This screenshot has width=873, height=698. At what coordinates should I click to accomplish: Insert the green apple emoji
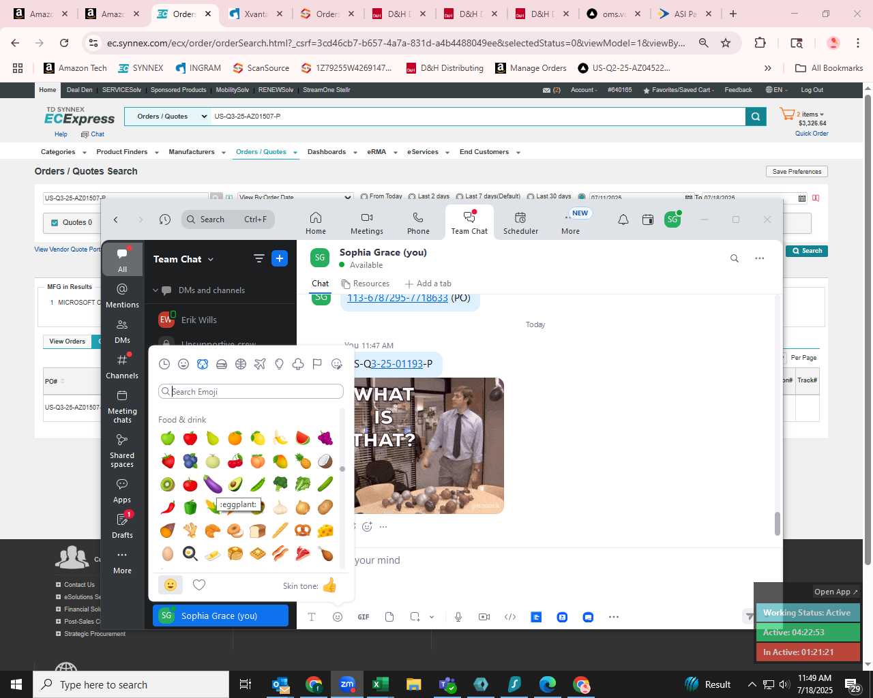pos(168,438)
